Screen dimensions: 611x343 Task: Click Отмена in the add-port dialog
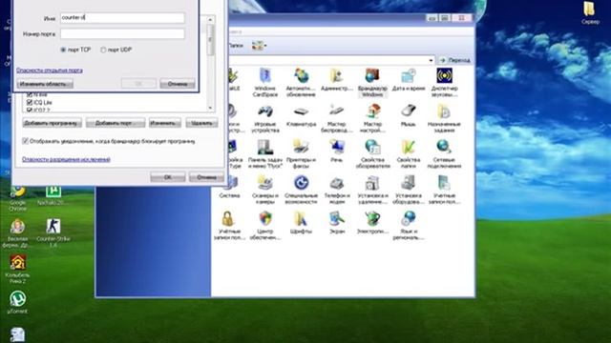coord(178,84)
